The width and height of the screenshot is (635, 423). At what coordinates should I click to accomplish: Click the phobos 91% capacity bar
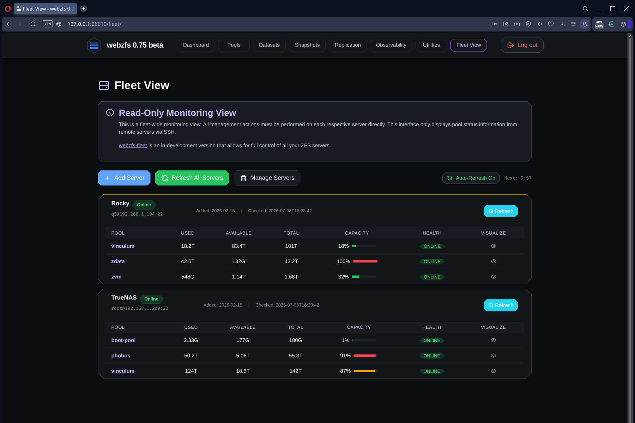pyautogui.click(x=365, y=356)
